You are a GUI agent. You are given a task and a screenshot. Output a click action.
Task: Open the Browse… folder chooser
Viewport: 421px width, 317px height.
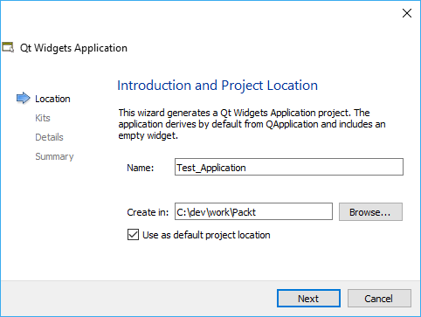(x=370, y=212)
